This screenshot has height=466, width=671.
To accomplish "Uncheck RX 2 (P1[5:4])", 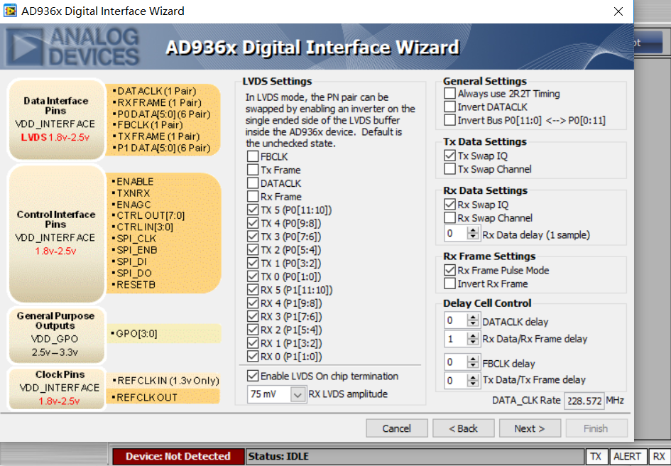I will tap(253, 330).
